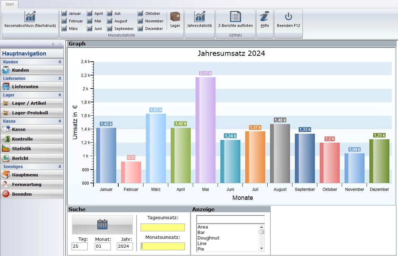398x256 pixels.
Task: Close the Hauptnavigation panel
Action: click(60, 44)
